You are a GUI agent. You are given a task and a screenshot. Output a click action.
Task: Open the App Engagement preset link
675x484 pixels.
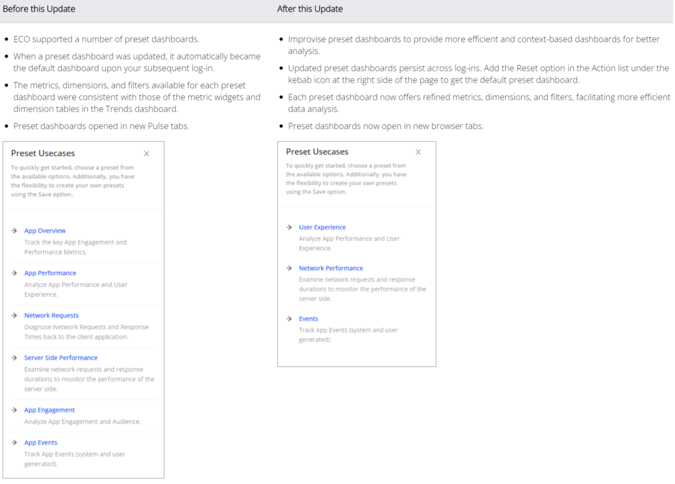tap(49, 410)
